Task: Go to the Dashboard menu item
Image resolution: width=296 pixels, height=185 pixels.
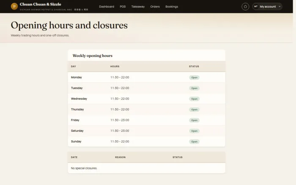Action: [107, 7]
